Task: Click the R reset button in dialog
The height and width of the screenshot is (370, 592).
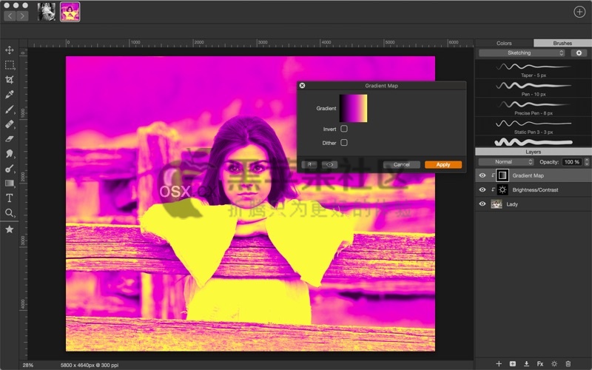Action: 309,164
